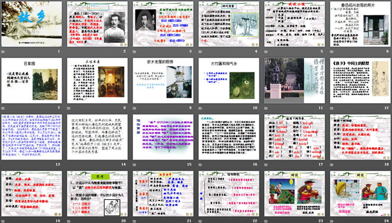This screenshot has height=223, width=392.
Task: Select slide 3 with the Lu Xun hat portrait
Action: pyautogui.click(x=163, y=24)
